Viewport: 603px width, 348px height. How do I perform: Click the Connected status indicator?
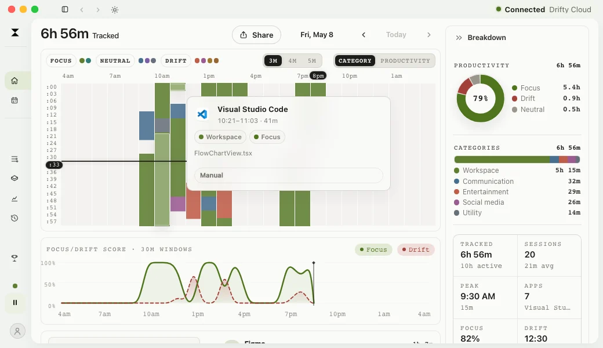pyautogui.click(x=520, y=10)
